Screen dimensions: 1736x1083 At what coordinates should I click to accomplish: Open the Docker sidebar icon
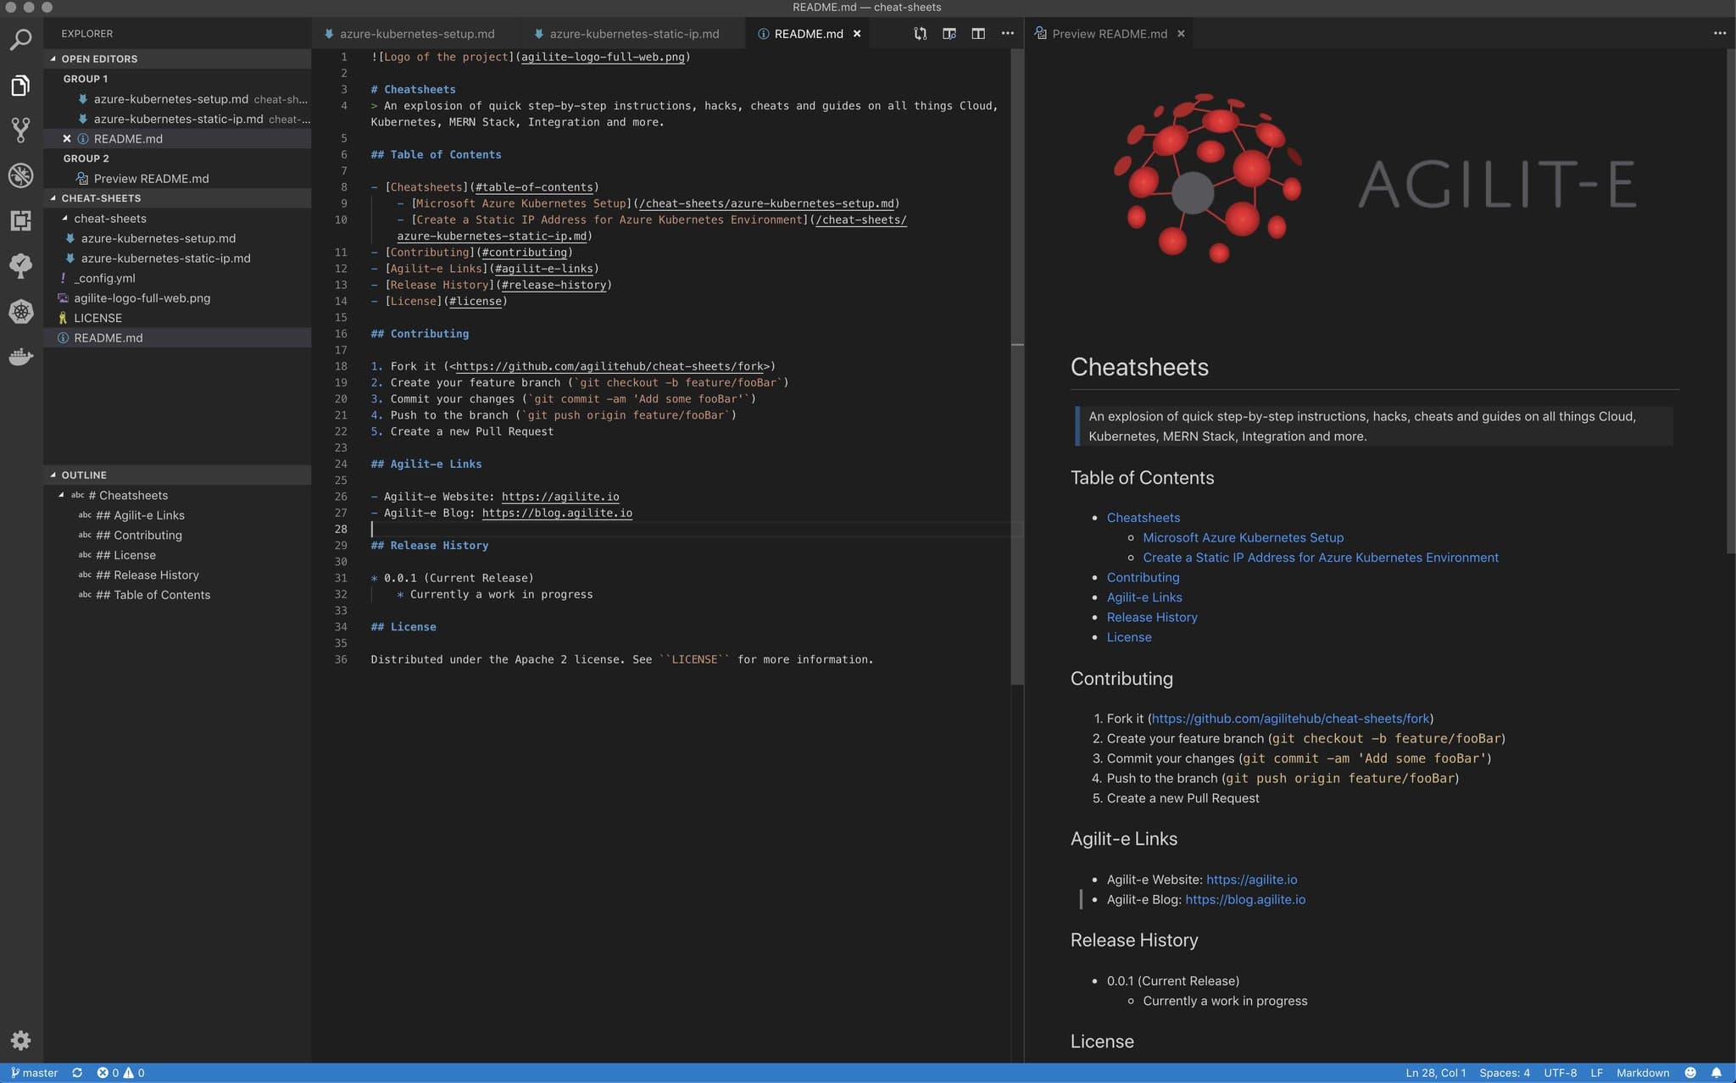20,357
